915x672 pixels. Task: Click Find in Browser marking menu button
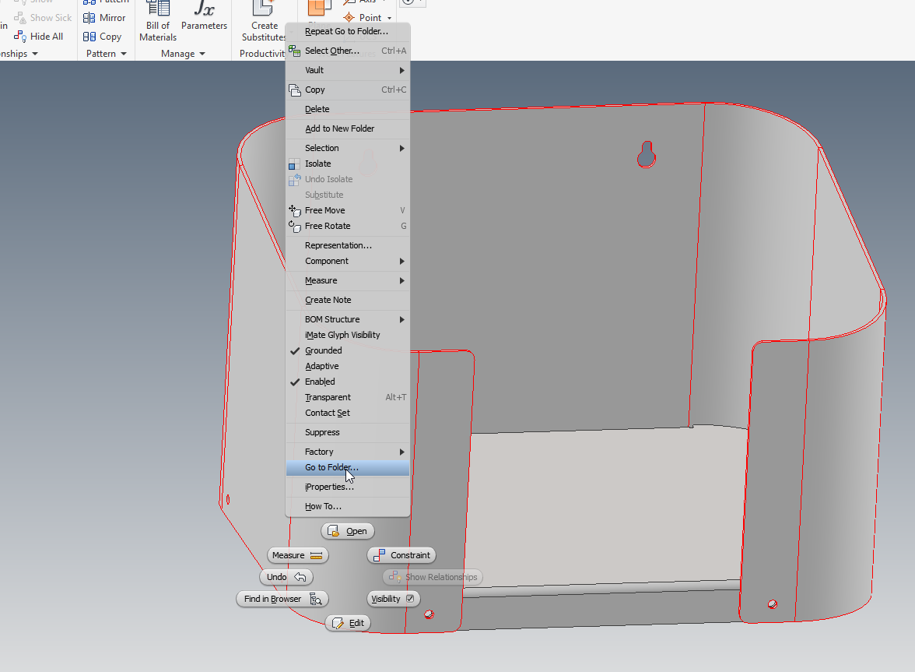coord(282,599)
